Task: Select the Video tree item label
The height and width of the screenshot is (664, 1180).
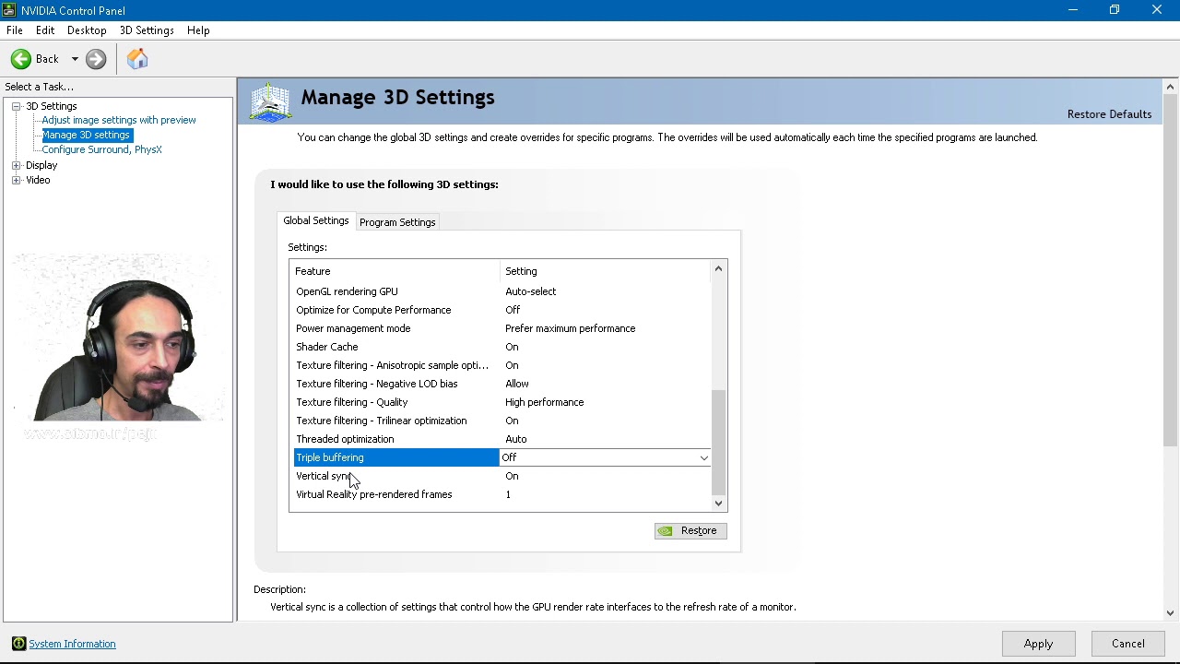Action: click(38, 180)
